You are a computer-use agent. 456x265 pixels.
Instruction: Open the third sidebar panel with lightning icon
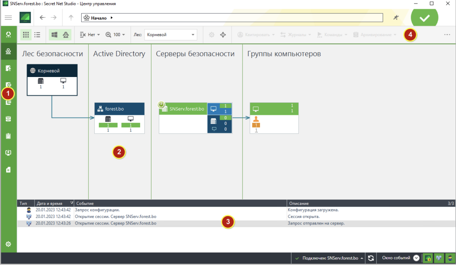coord(8,68)
